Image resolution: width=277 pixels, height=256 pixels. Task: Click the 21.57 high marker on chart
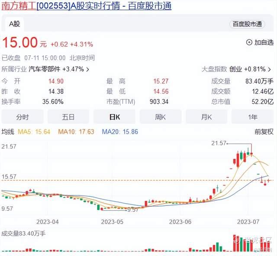219,143
